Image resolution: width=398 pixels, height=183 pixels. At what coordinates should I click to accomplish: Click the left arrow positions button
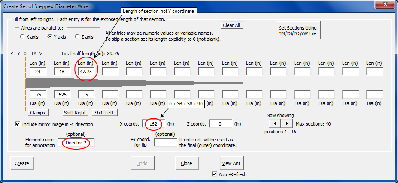(275, 124)
